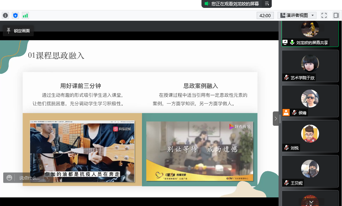Click muted mic icon for 艺术学院于欣
The height and width of the screenshot is (206, 342).
(x=286, y=78)
